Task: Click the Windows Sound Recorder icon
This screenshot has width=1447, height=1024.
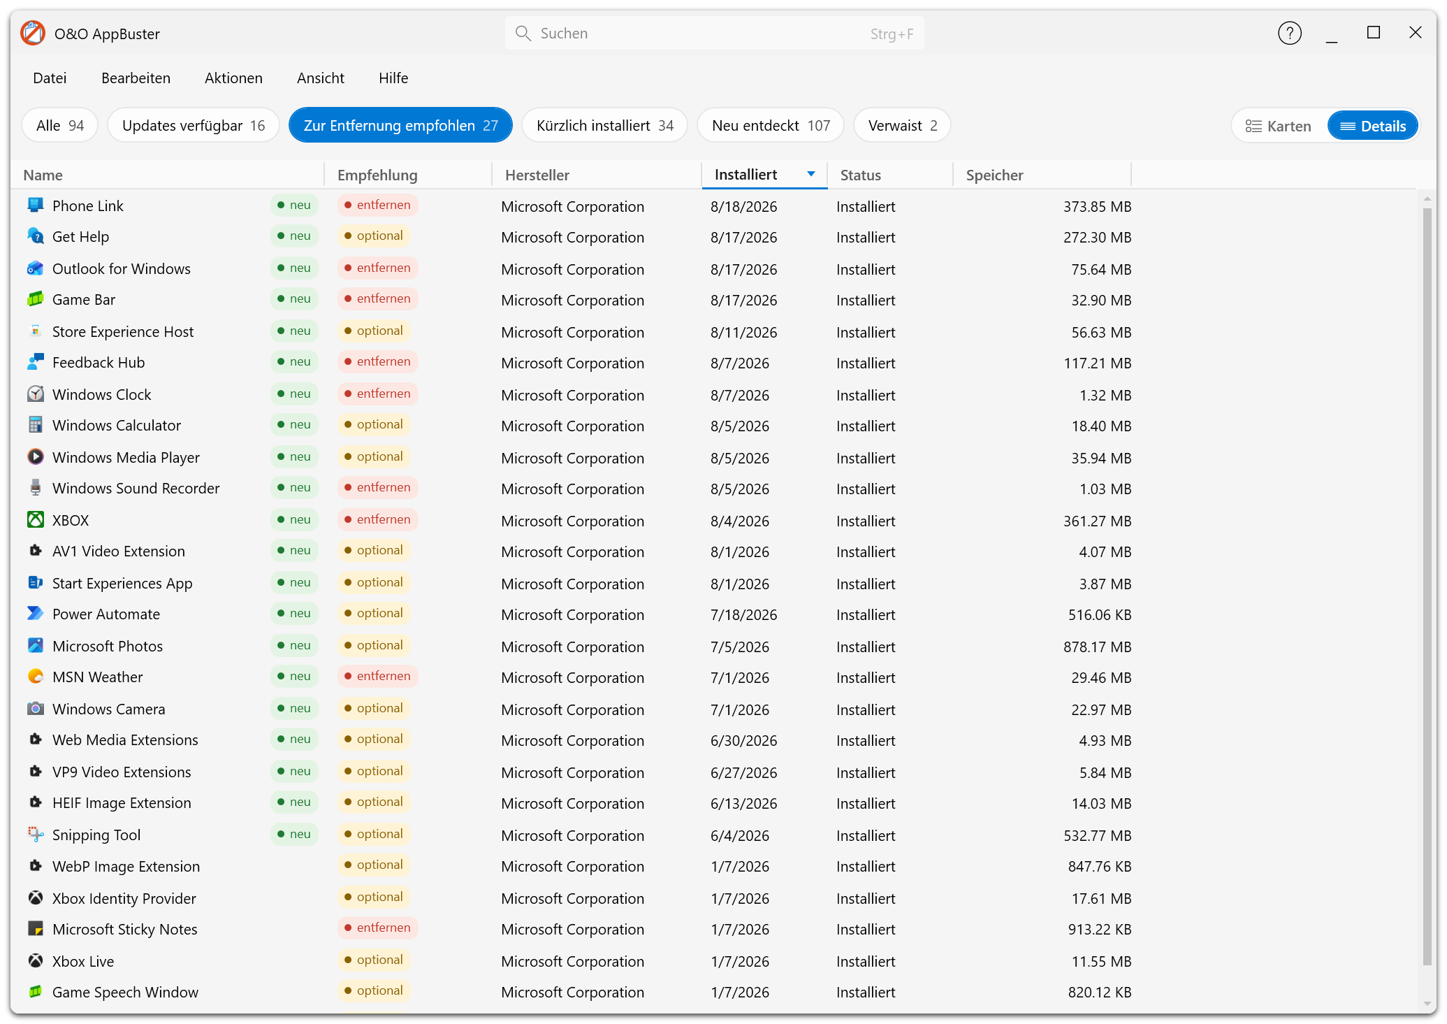Action: tap(36, 487)
